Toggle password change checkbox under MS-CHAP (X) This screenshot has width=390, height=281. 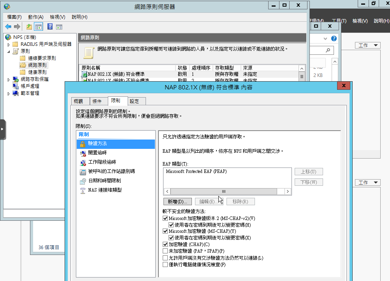(x=171, y=238)
